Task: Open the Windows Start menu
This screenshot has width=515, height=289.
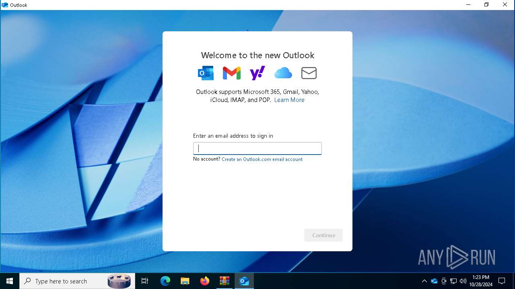Action: pos(10,281)
